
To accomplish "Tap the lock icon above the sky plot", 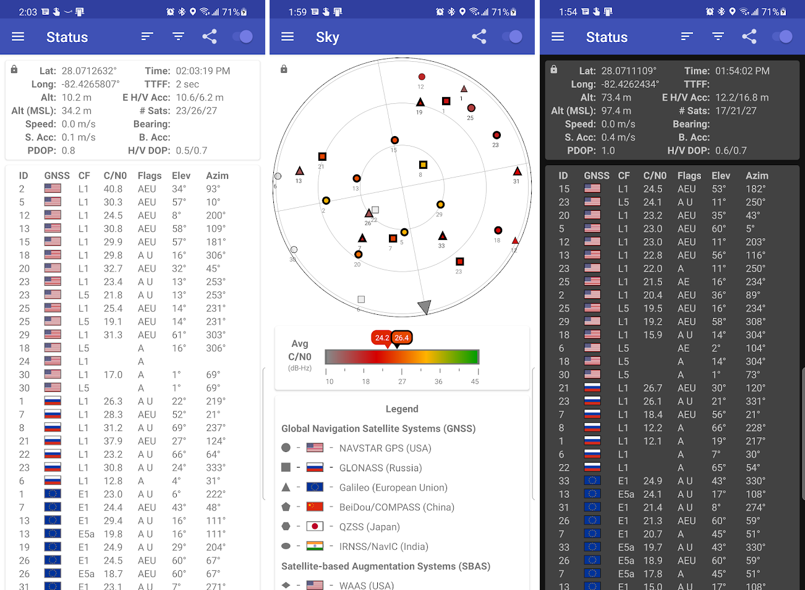I will [284, 69].
